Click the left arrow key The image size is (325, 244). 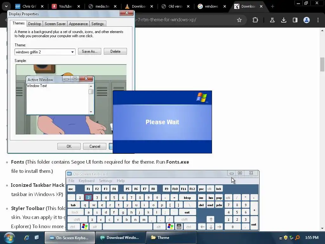tap(202, 227)
